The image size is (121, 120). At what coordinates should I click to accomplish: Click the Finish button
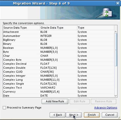[x=92, y=115]
